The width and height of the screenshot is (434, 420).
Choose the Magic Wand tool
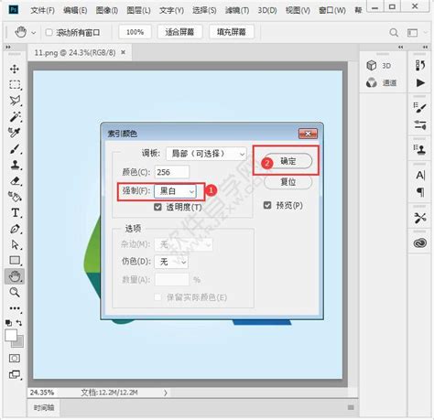(15, 116)
